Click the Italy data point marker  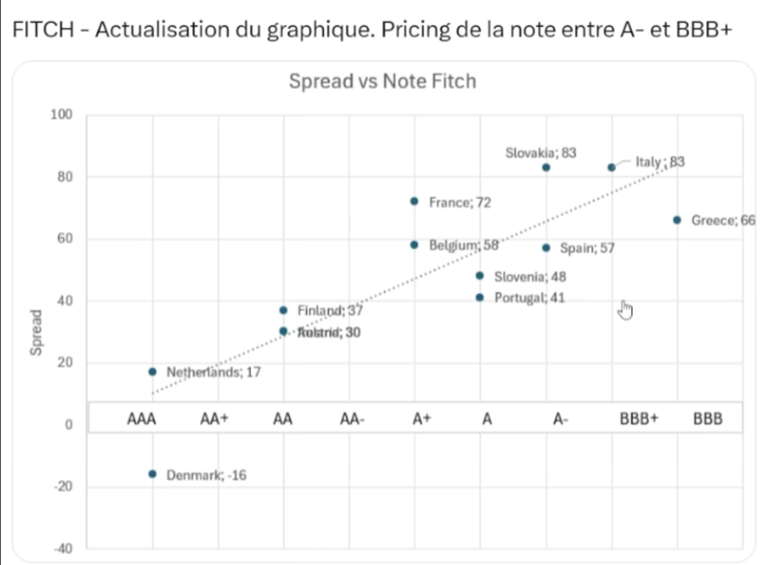611,167
